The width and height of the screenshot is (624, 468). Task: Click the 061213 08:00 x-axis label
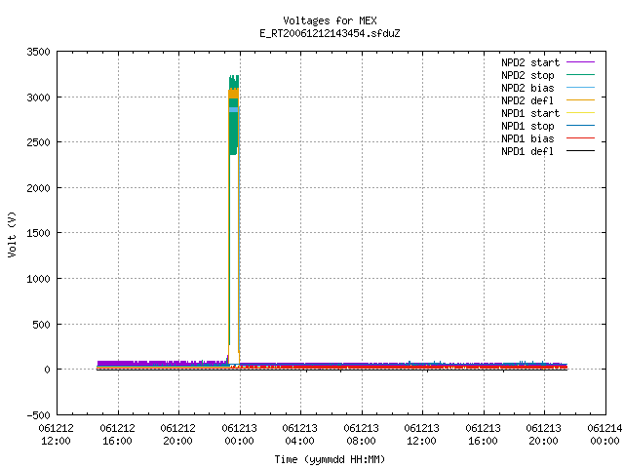361,435
